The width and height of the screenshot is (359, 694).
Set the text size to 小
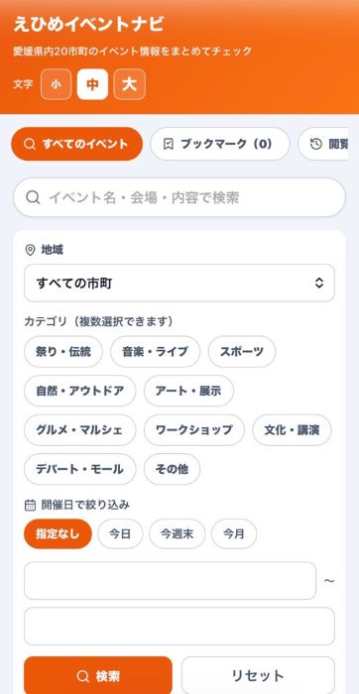click(x=56, y=84)
